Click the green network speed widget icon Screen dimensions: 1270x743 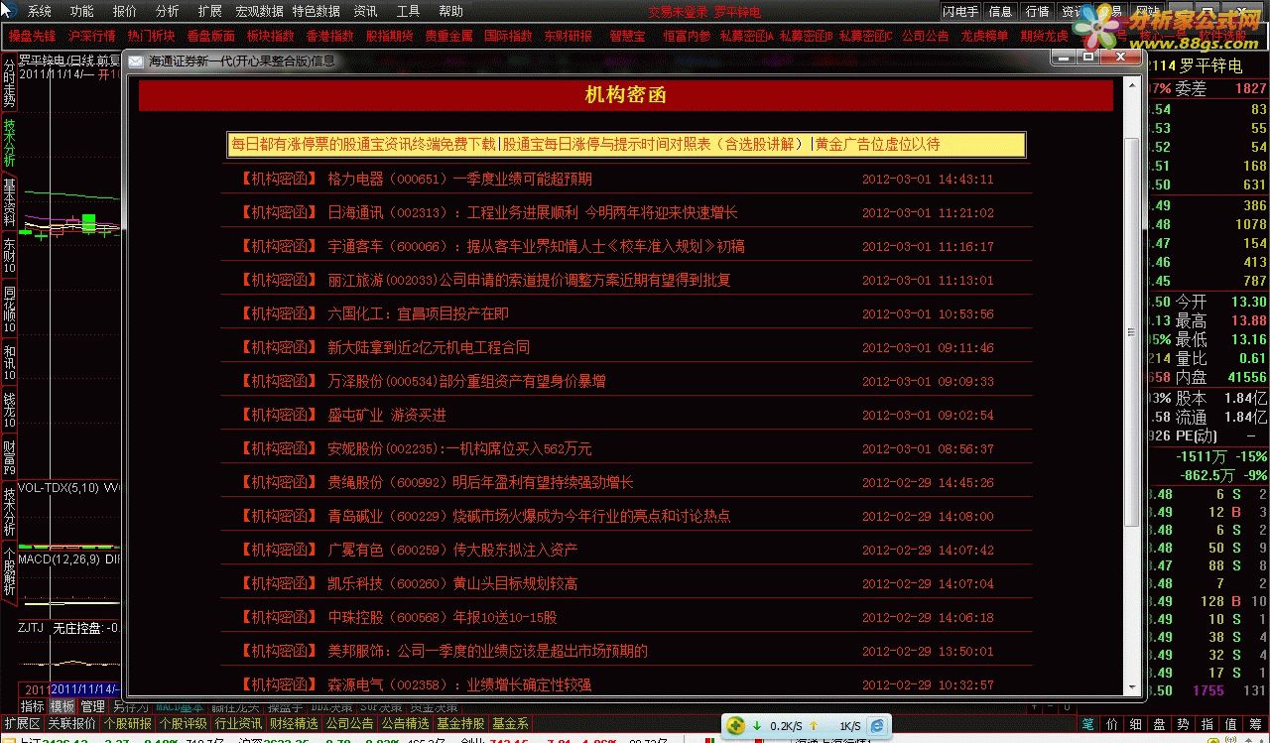tap(737, 726)
